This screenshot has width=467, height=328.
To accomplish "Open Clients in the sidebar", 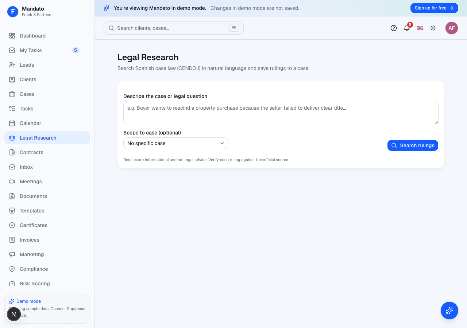I will 47,79.
